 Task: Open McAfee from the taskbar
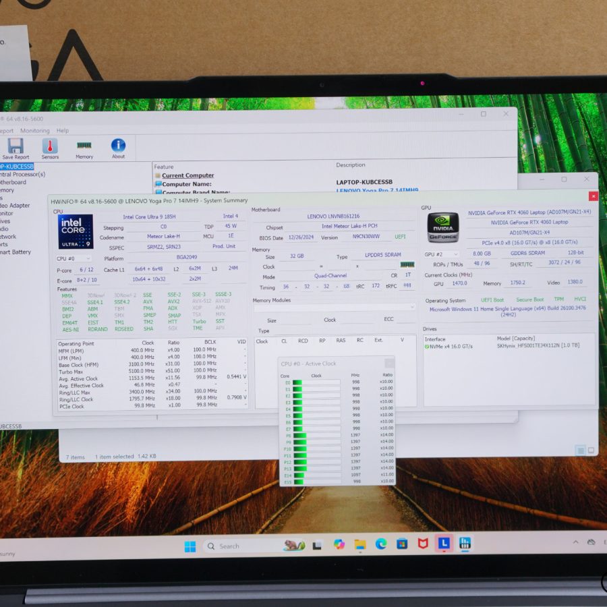(423, 544)
